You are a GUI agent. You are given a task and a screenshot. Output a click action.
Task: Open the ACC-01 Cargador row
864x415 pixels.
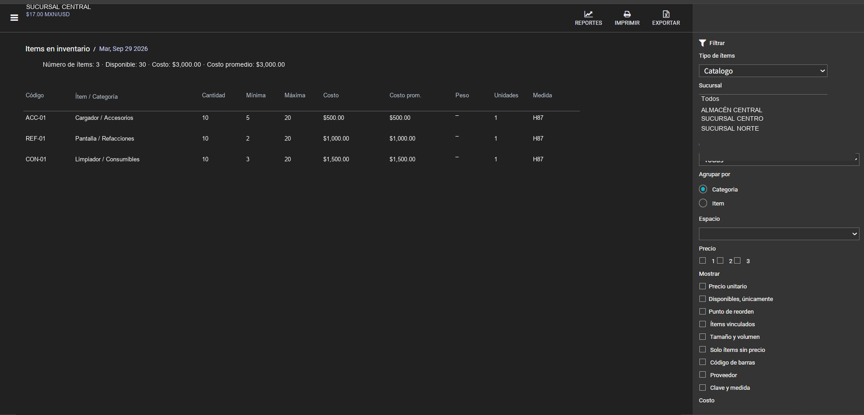point(301,118)
